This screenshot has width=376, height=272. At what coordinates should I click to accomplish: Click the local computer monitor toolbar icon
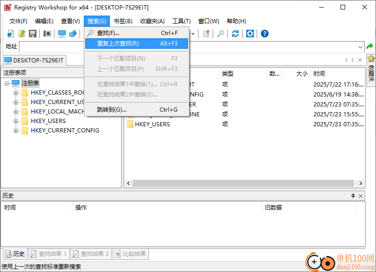[x=62, y=34]
